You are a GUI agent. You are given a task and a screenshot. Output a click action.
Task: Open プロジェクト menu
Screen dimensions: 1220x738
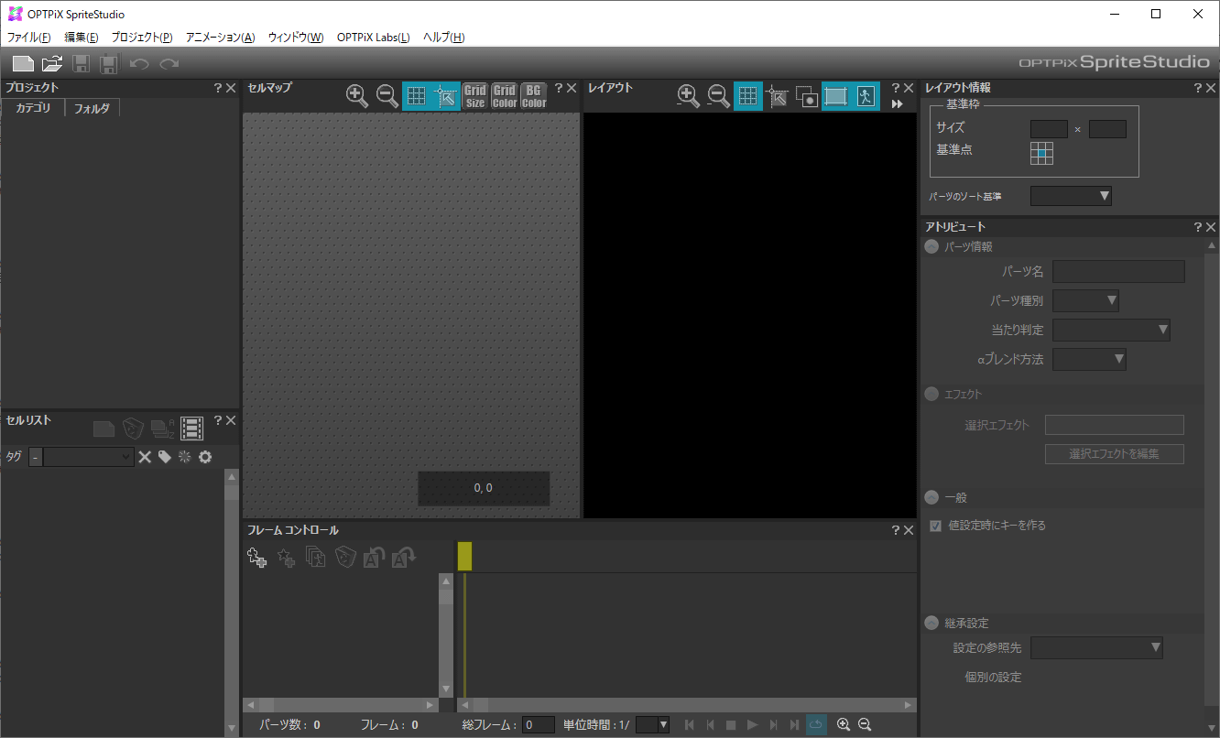pos(142,38)
